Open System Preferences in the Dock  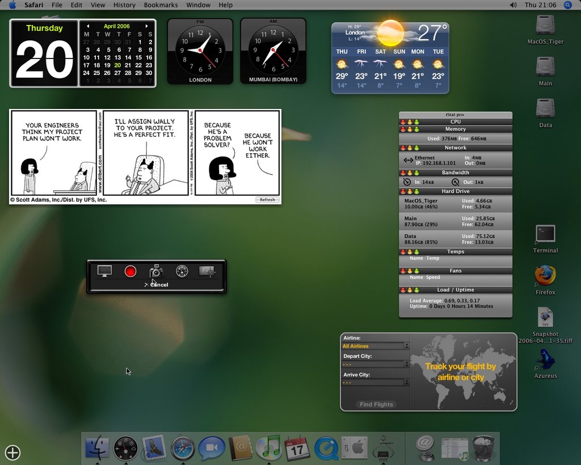tap(354, 447)
